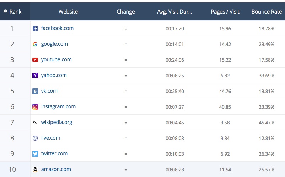Screen dimensions: 285x177
Task: Select amazon.com visit duration 00:08:28
Action: (x=175, y=170)
